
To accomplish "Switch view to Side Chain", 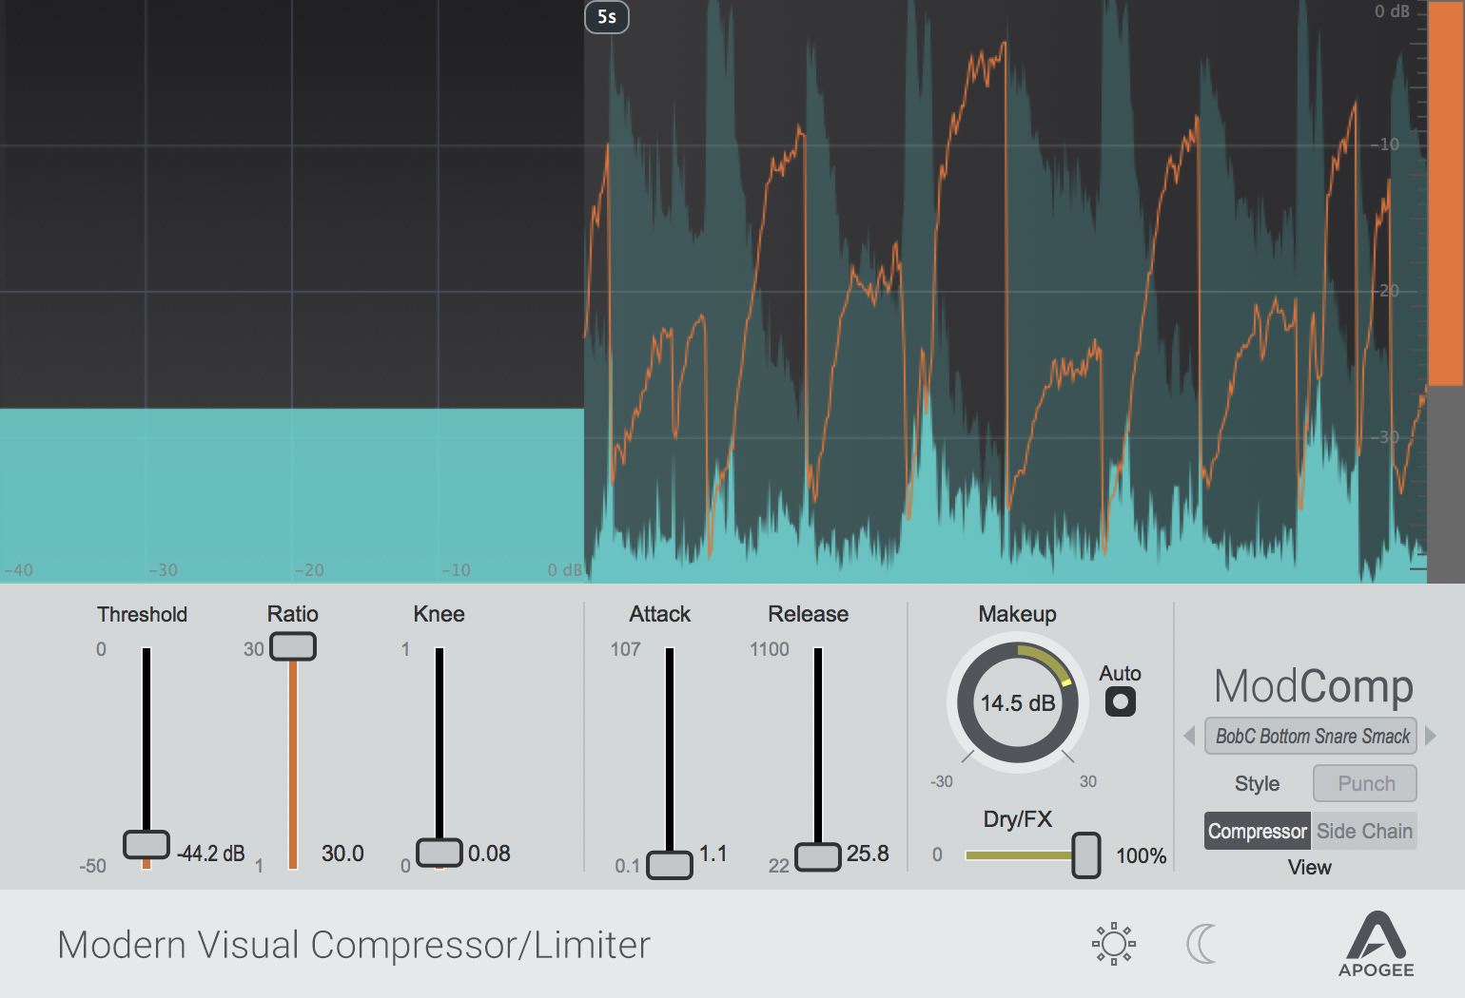I will click(x=1365, y=830).
